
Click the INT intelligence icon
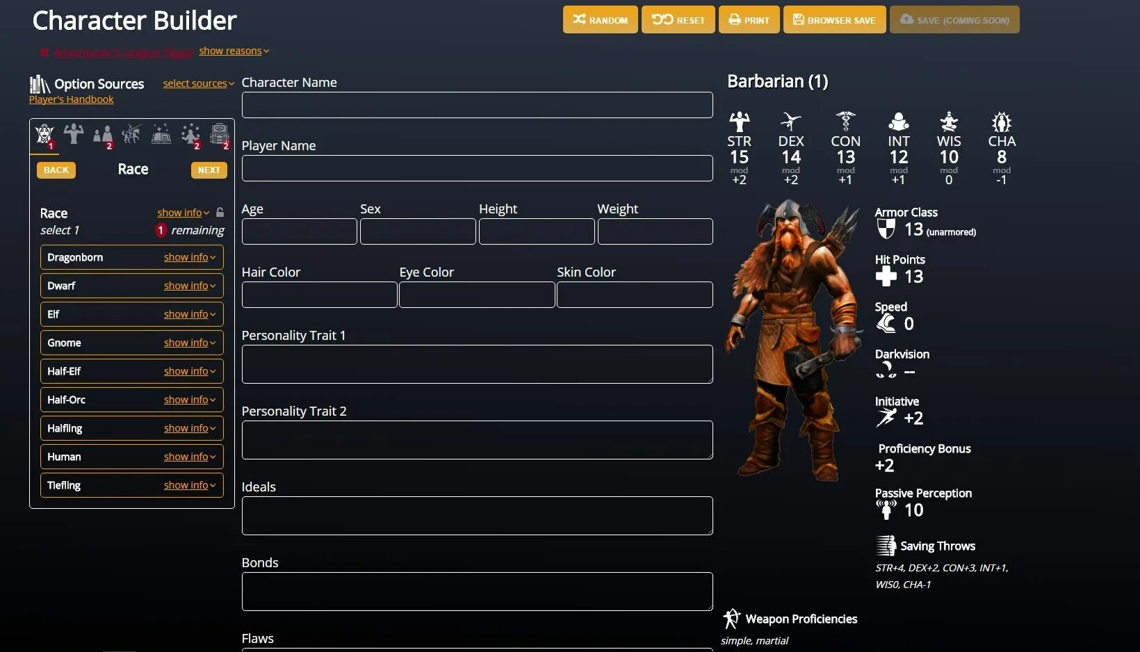(x=899, y=122)
